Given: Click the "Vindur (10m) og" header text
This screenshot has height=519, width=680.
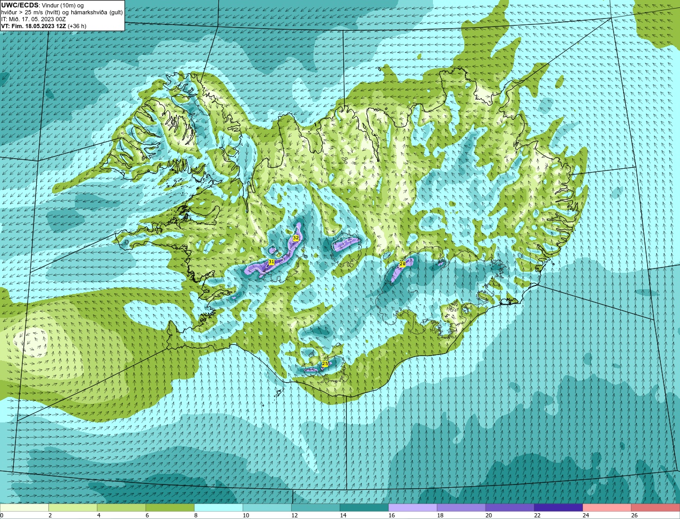Looking at the screenshot, I should pos(62,5).
